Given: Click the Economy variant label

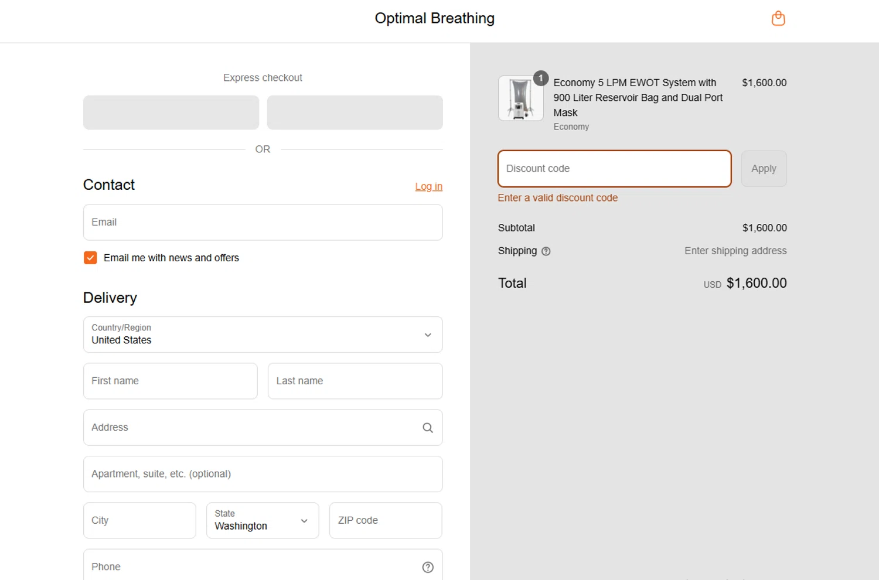Looking at the screenshot, I should click(x=571, y=127).
